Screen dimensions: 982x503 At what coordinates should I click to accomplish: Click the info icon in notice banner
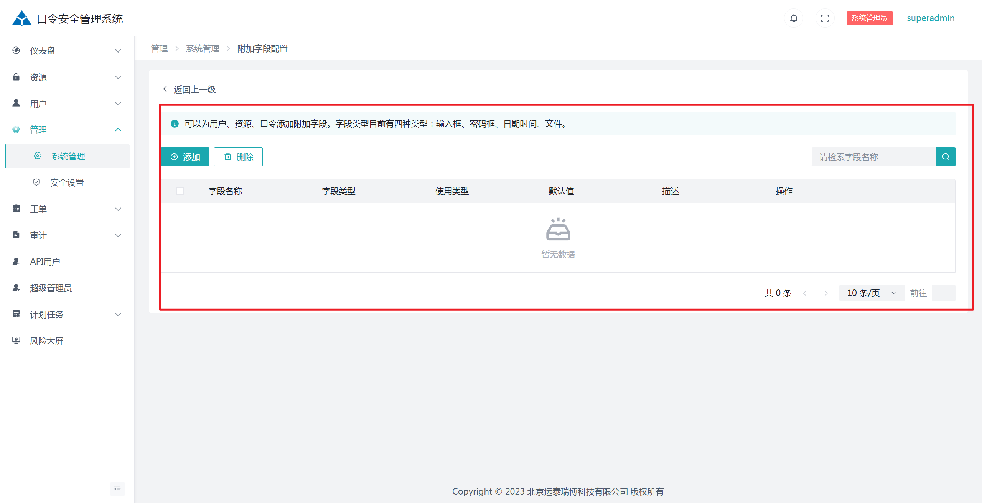coord(175,123)
